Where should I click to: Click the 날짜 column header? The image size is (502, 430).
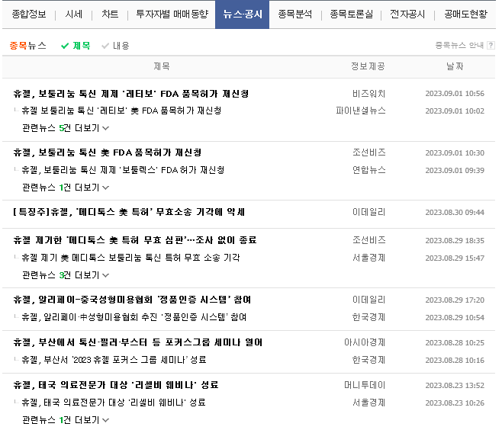[x=455, y=66]
